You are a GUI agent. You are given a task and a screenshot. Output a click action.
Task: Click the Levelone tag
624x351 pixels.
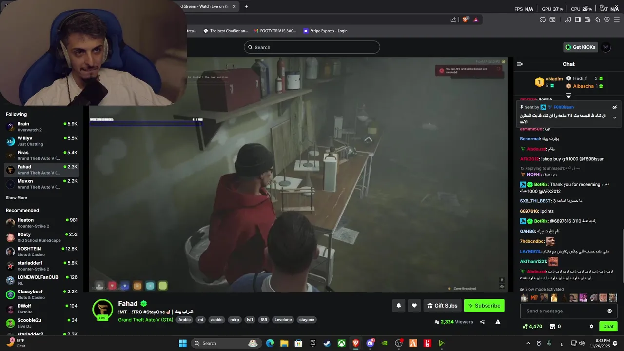point(283,320)
